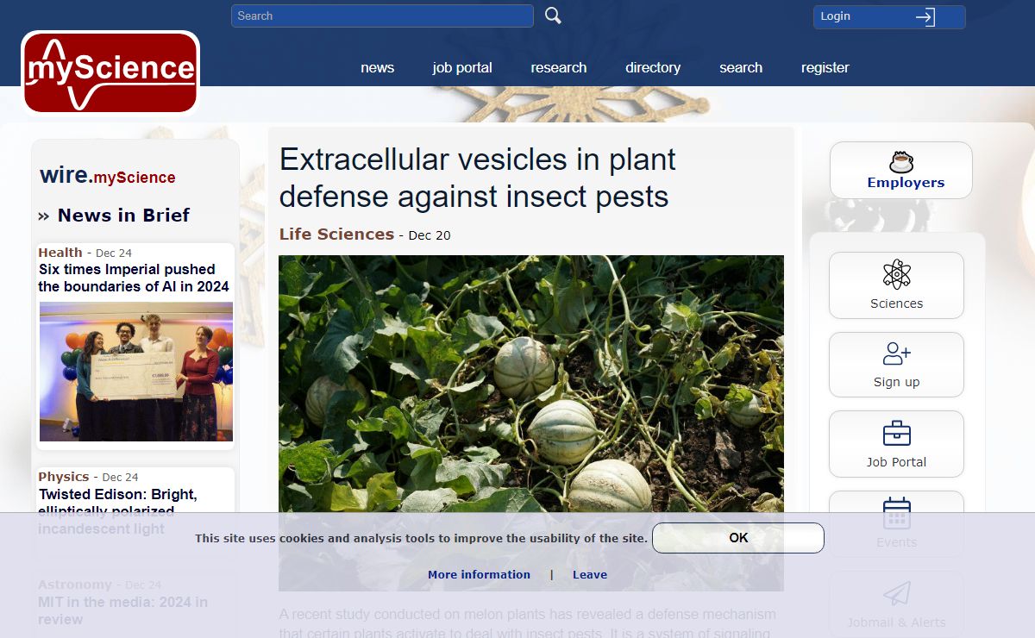Open the job portal menu item
The width and height of the screenshot is (1035, 638).
(462, 67)
